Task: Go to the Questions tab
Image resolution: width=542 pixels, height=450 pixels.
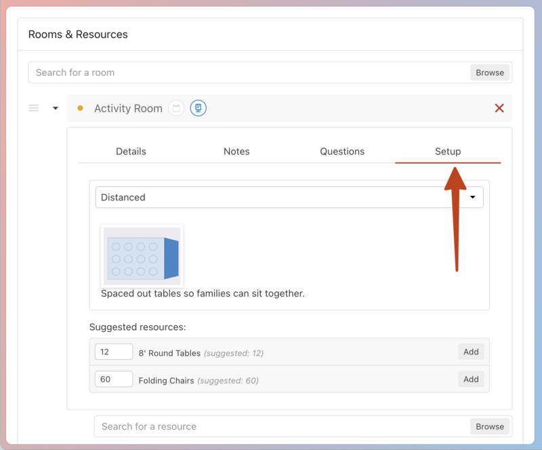Action: point(342,152)
